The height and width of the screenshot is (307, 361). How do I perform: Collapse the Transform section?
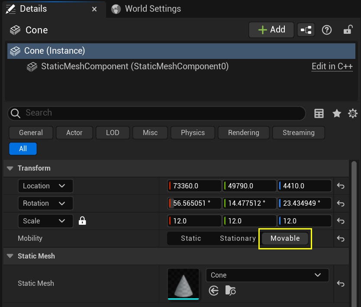pos(10,168)
